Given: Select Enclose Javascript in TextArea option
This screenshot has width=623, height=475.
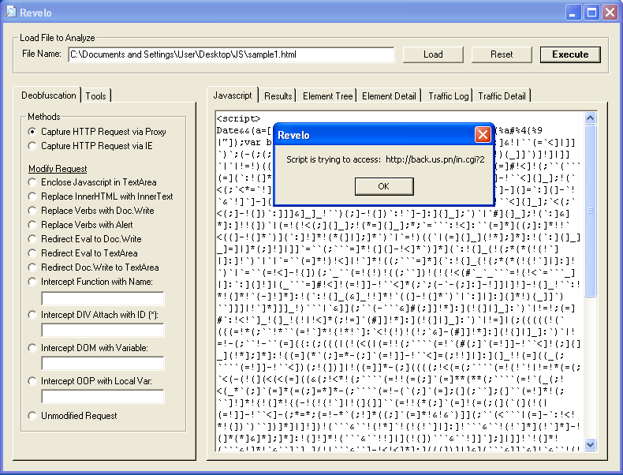Looking at the screenshot, I should (x=32, y=182).
